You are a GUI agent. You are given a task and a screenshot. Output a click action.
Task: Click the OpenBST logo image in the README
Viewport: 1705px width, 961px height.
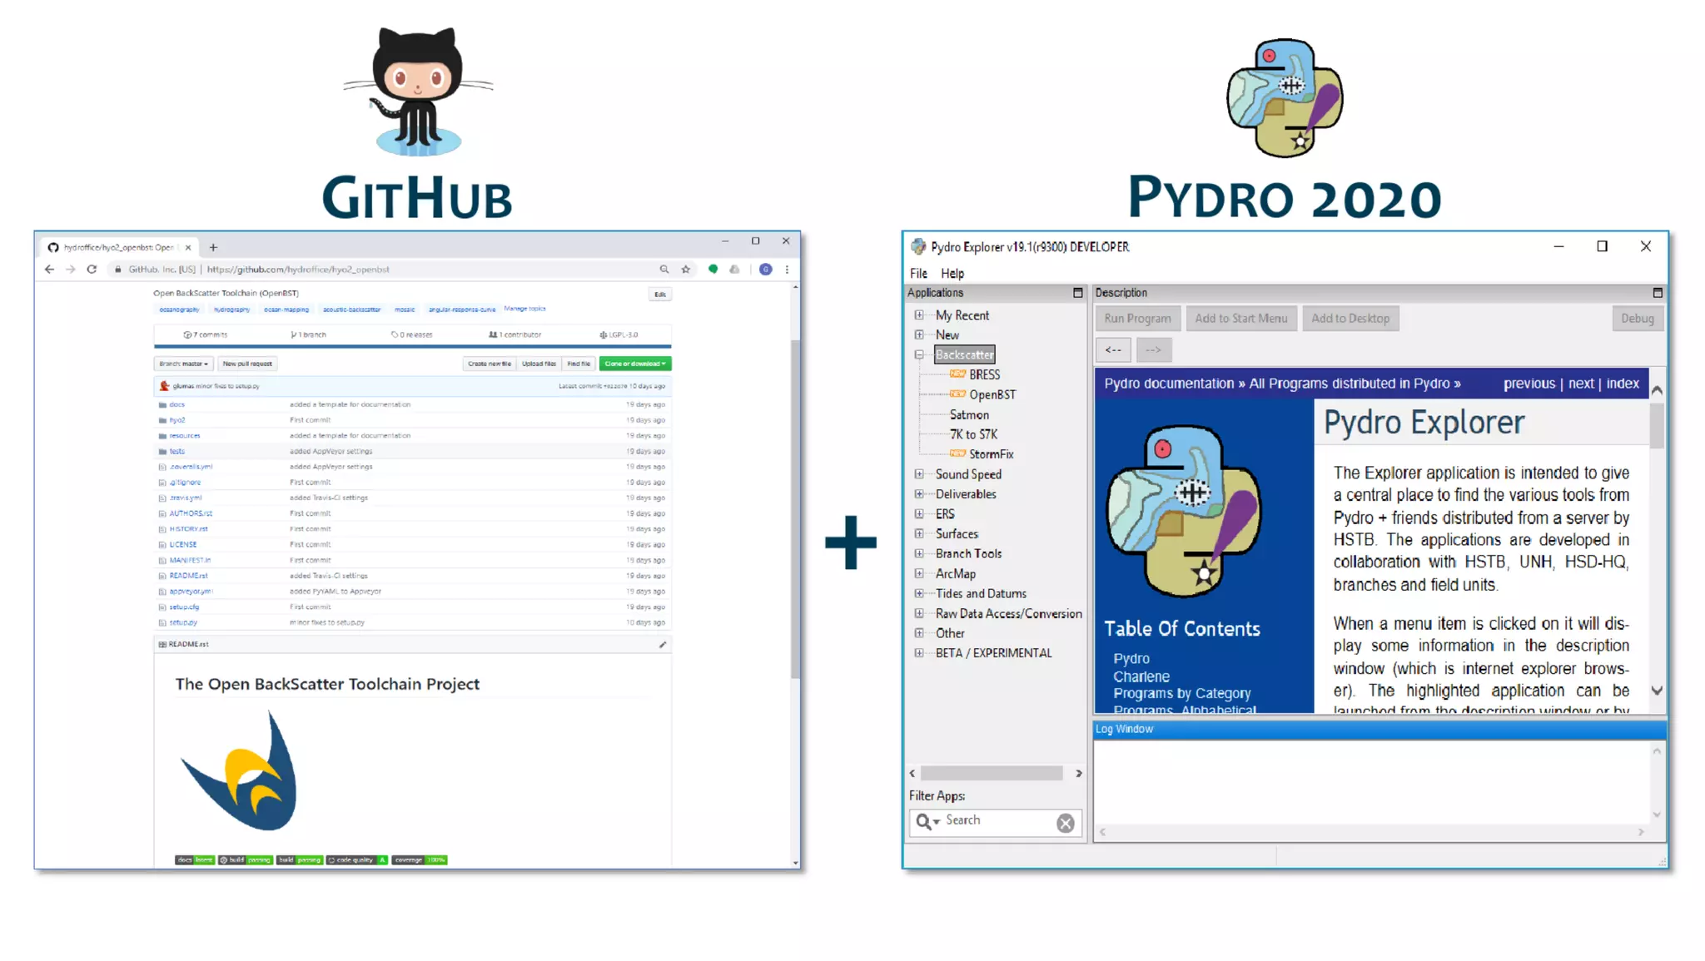(240, 770)
